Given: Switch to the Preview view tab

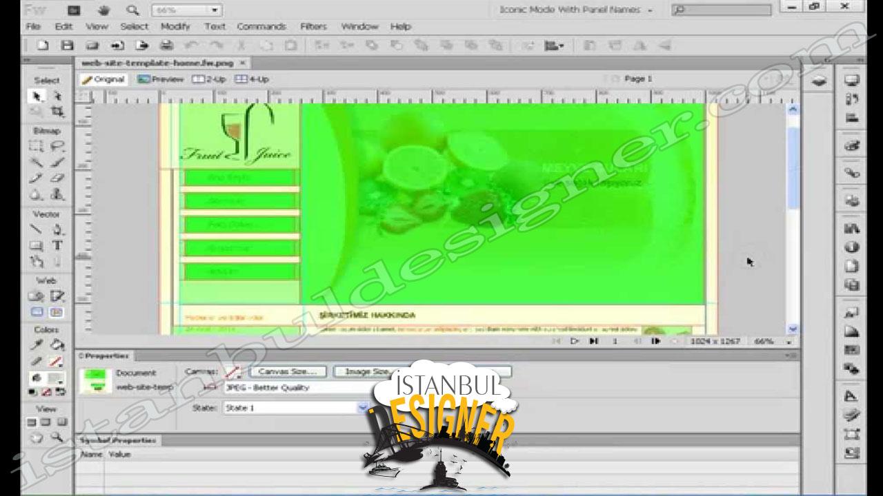Looking at the screenshot, I should pyautogui.click(x=161, y=79).
